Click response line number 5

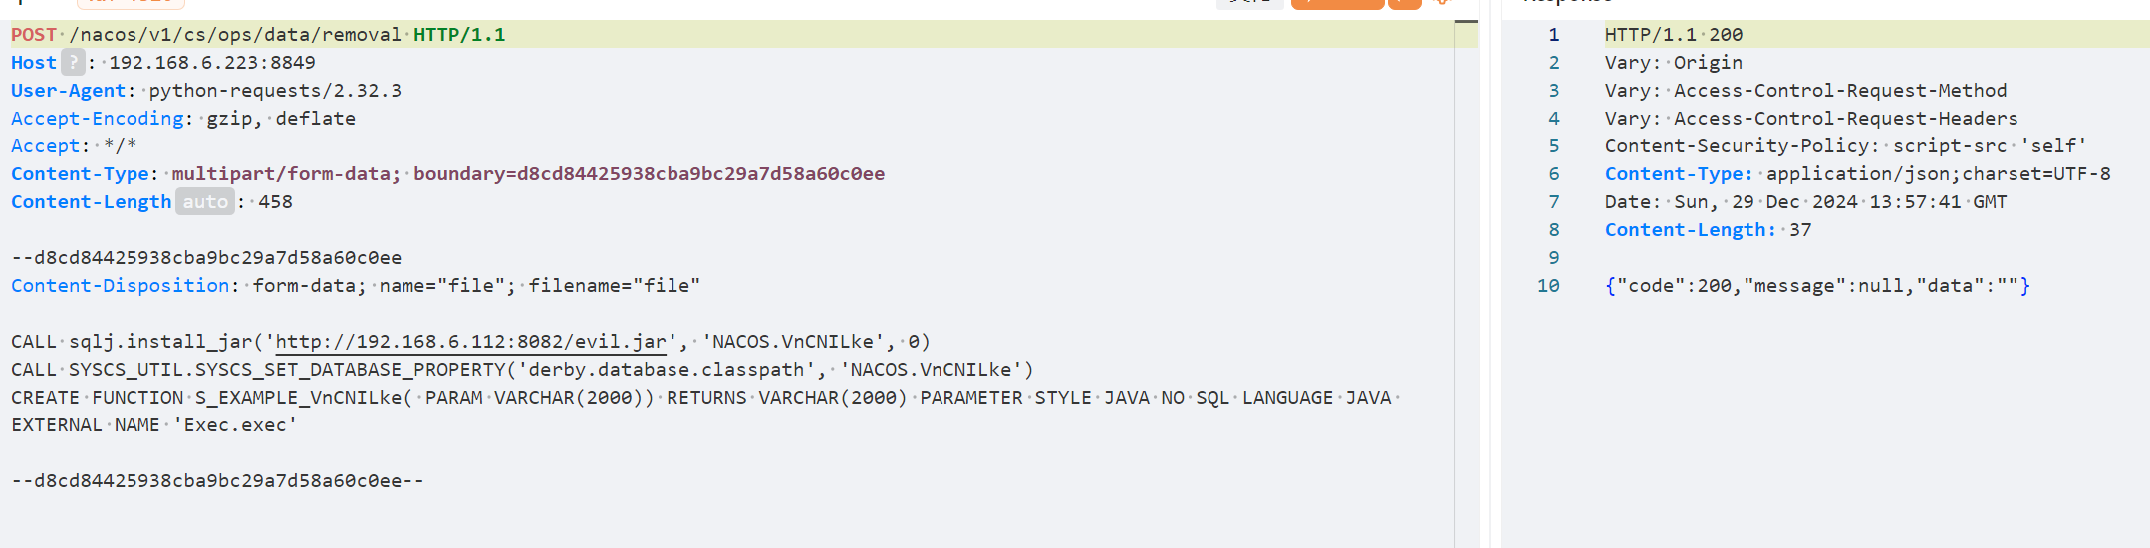coord(1553,145)
